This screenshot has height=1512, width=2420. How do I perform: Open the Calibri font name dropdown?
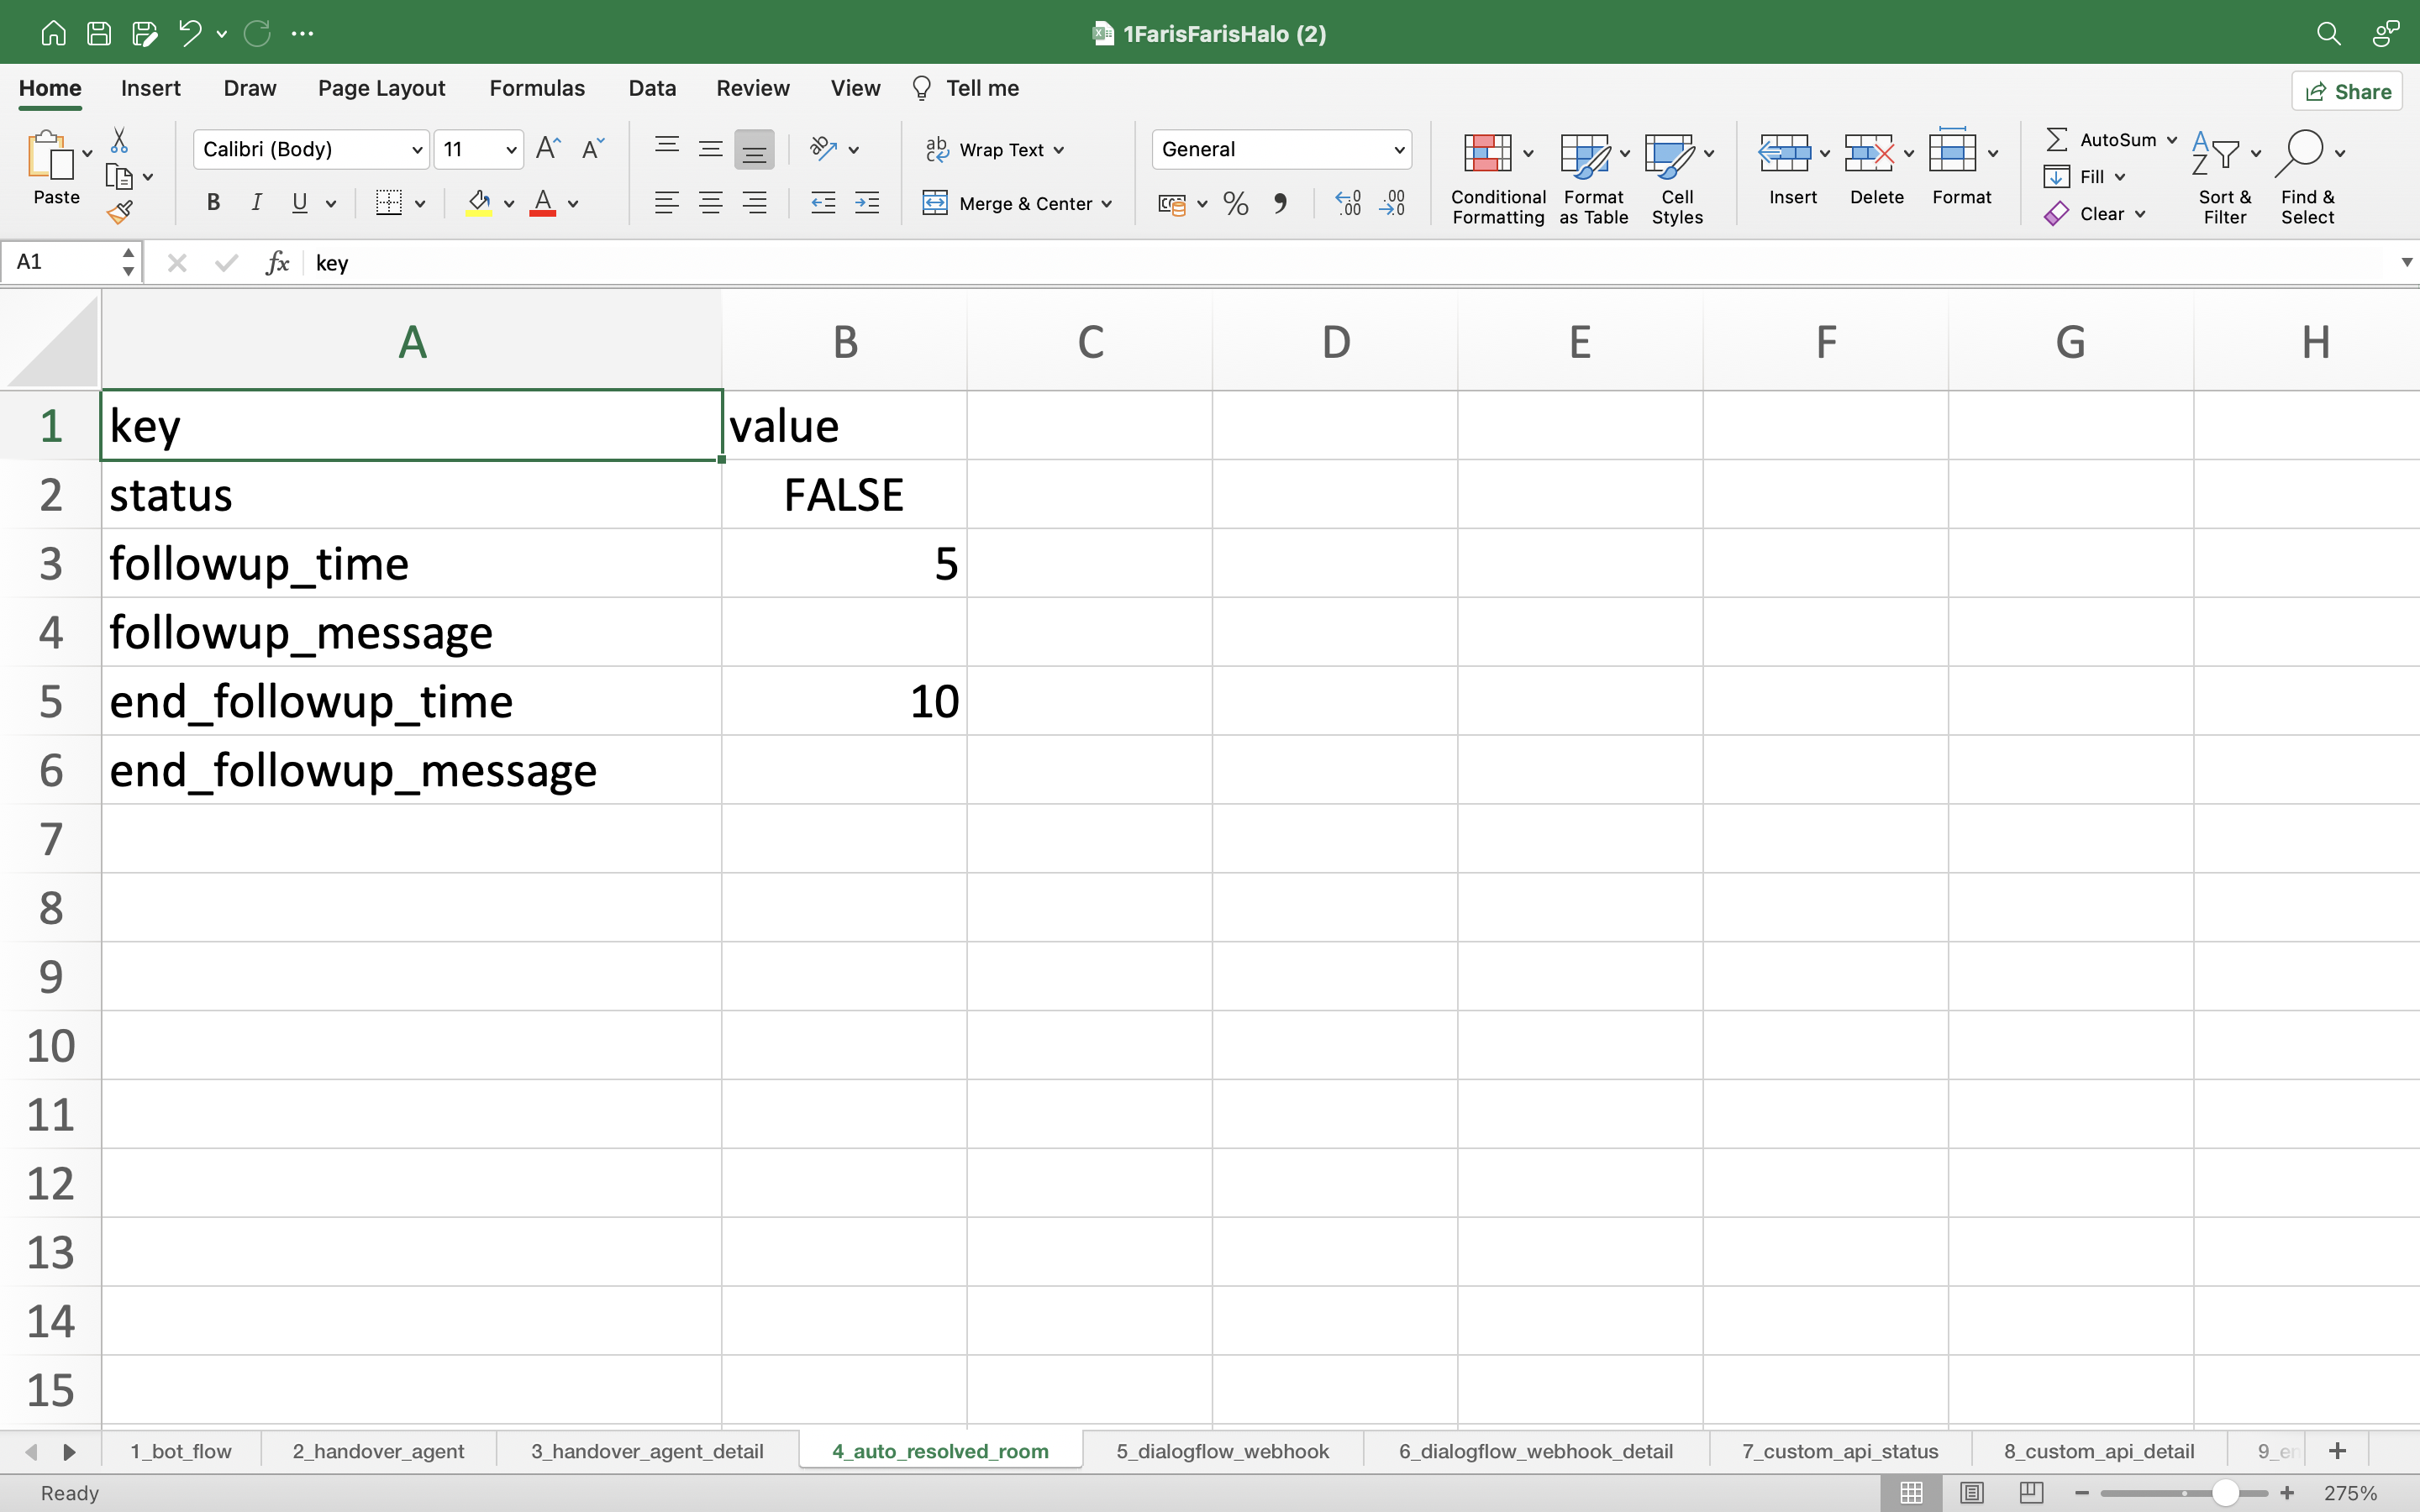point(417,150)
